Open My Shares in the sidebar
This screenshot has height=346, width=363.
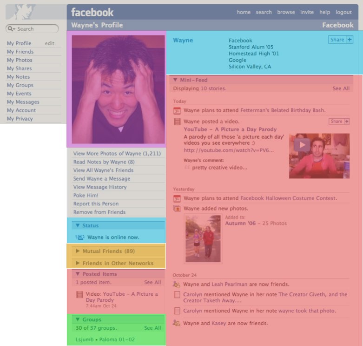[x=19, y=68]
